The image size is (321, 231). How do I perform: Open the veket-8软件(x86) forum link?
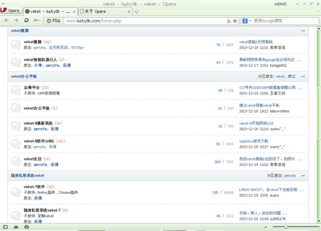pyautogui.click(x=39, y=141)
